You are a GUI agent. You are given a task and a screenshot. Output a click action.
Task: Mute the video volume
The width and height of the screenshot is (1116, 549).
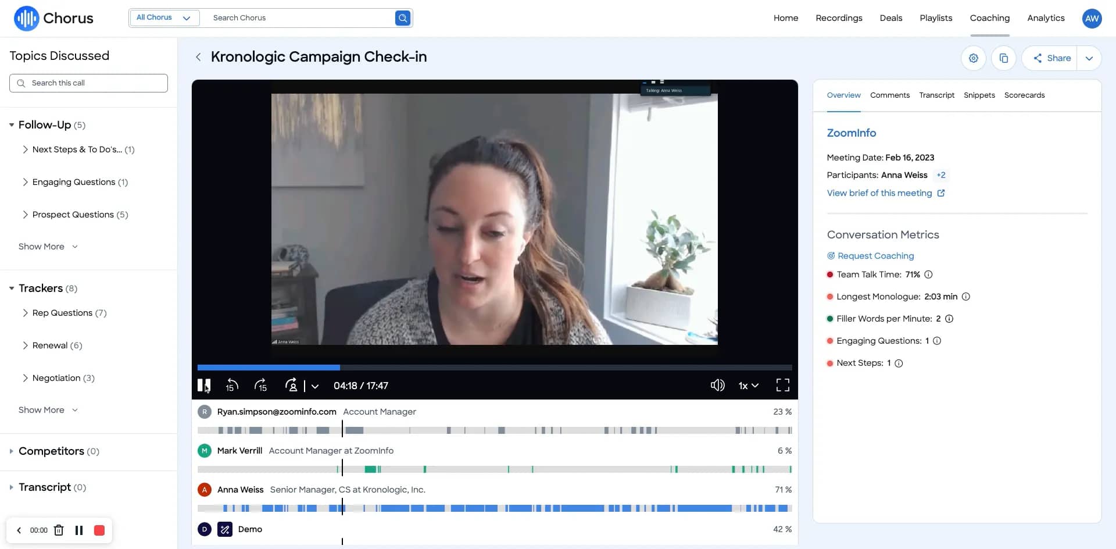(718, 385)
